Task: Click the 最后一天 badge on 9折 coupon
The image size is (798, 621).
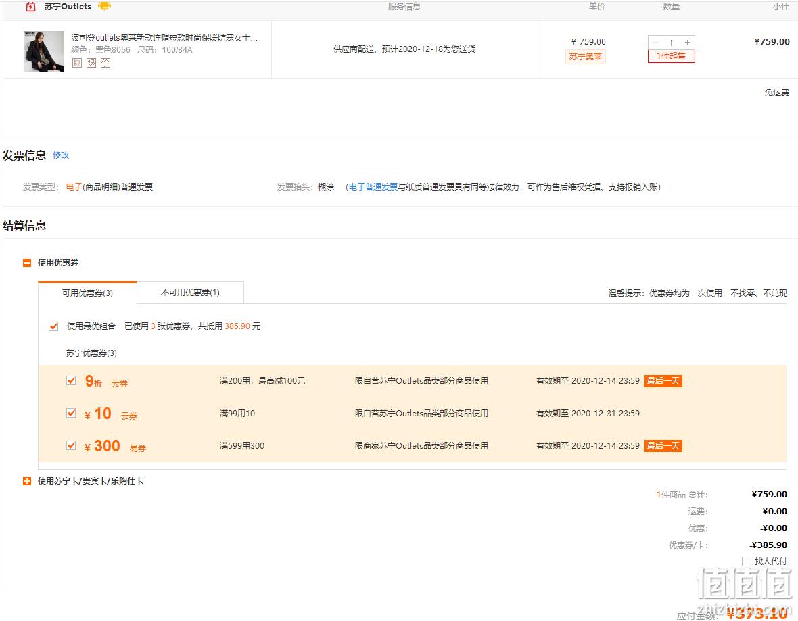Action: [x=663, y=381]
